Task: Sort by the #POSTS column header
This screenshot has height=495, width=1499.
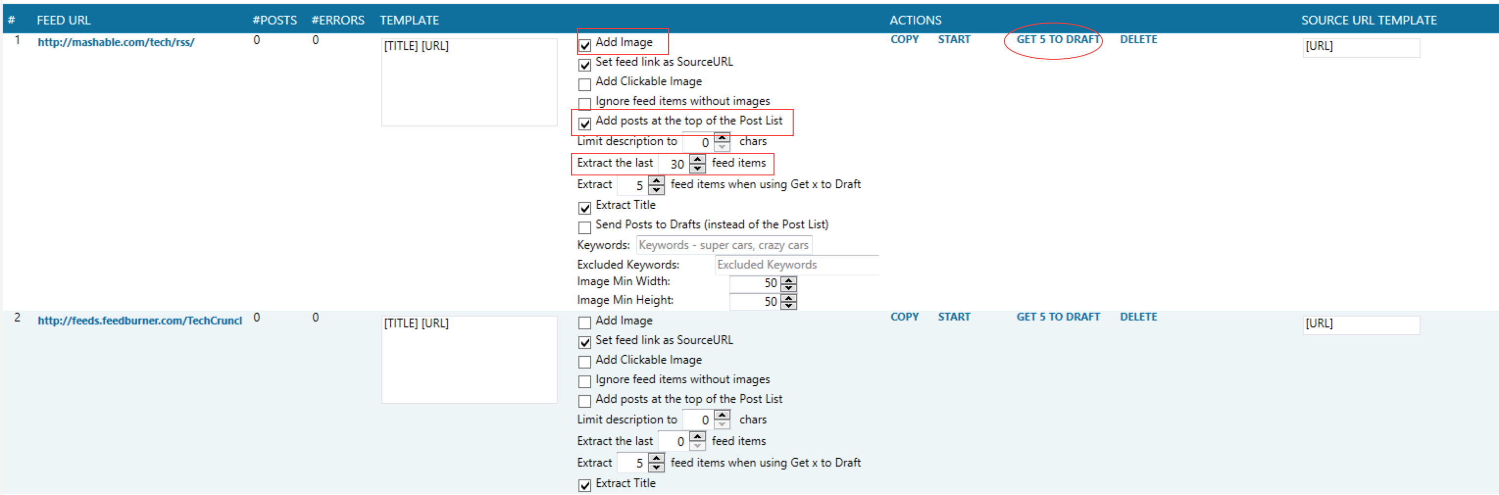Action: (x=275, y=21)
